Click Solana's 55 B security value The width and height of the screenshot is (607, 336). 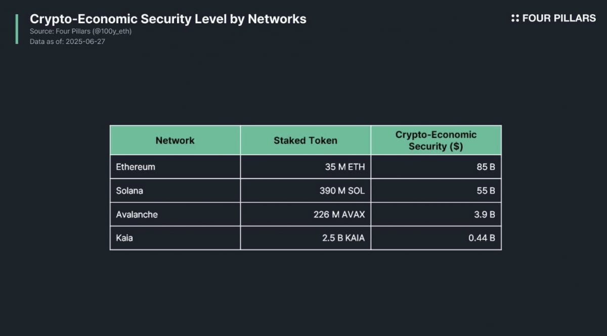coord(485,190)
